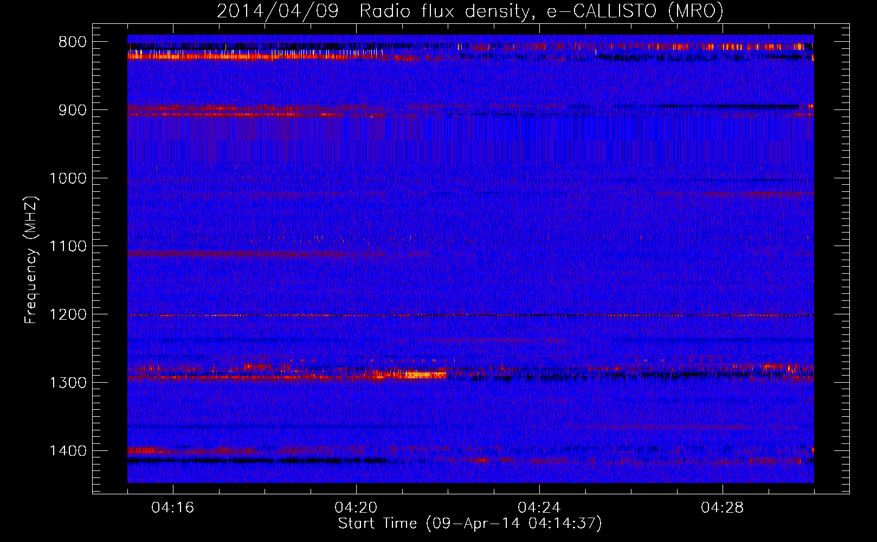Viewport: 877px width, 542px height.
Task: Click the 04:16 time tick label
Action: pos(173,508)
